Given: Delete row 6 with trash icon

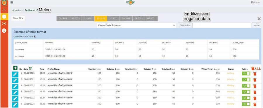Looking at the screenshot, I should click(255, 104).
